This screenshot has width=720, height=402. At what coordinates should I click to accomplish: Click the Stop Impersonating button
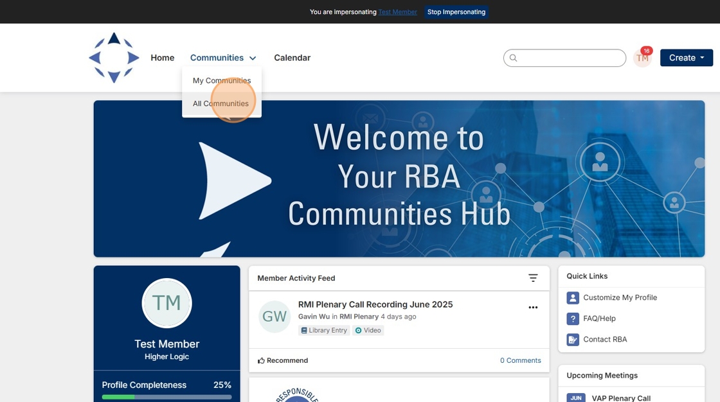pos(456,12)
